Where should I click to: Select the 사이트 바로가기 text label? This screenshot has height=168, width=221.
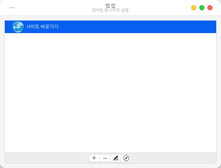pyautogui.click(x=42, y=27)
